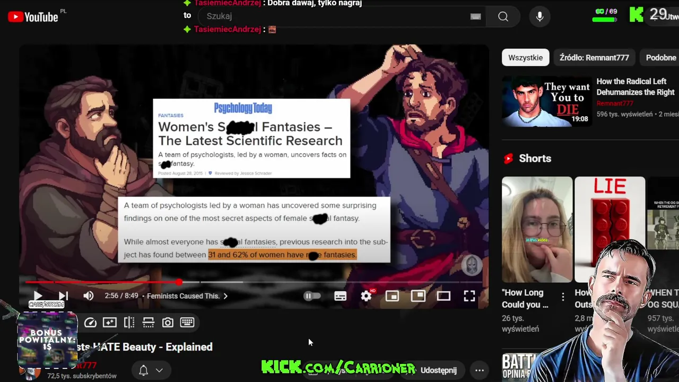
Task: Open the HD settings gear menu
Action: coord(366,296)
